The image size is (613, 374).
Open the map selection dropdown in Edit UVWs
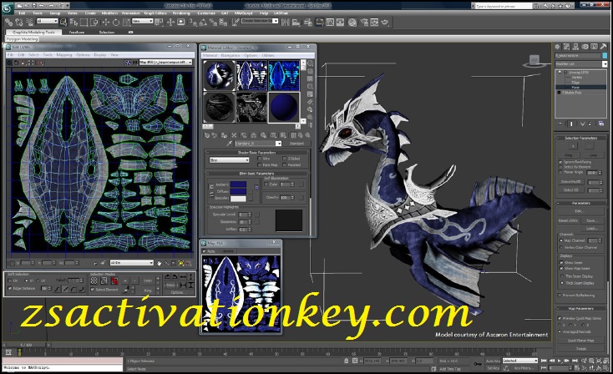[166, 62]
